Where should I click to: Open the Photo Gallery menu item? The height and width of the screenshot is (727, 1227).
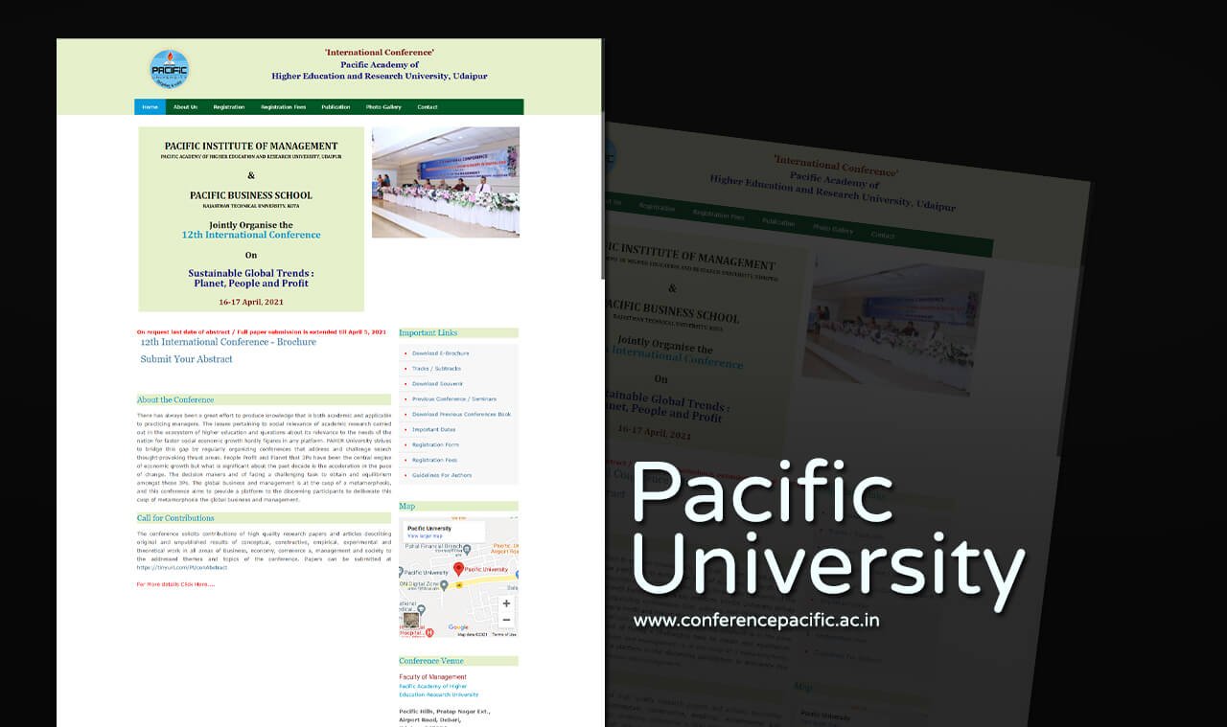[x=383, y=107]
